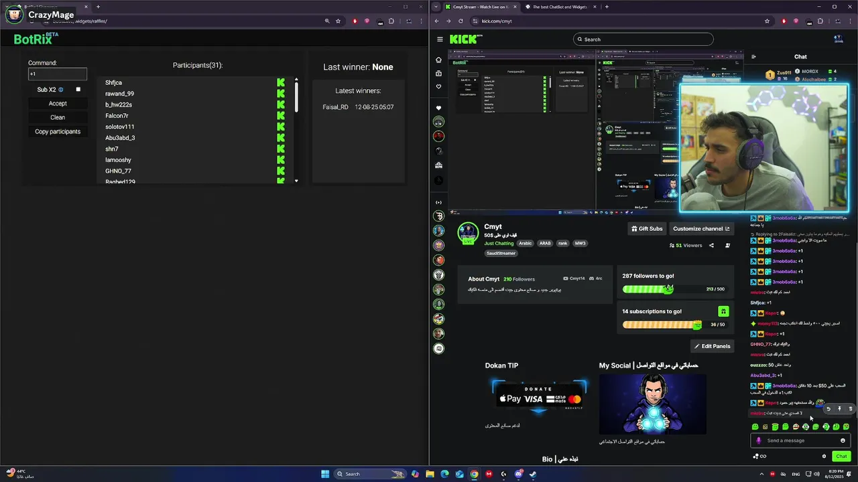Open channel points icon below chat input

coord(759,457)
